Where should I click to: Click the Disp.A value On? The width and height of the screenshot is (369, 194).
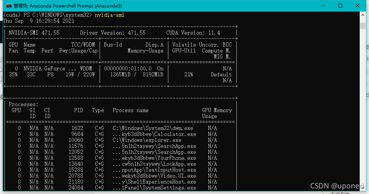160,69
